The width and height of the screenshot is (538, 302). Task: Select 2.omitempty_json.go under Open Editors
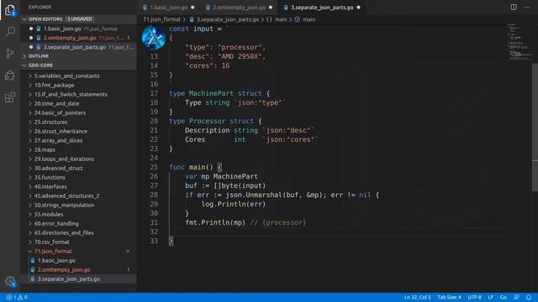coord(78,38)
